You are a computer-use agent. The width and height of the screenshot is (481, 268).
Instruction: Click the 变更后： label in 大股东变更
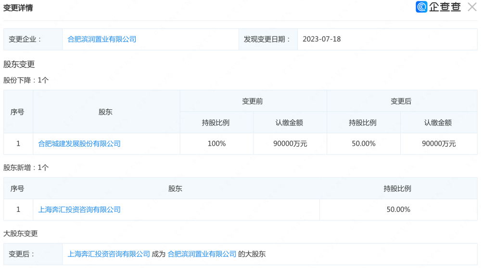(x=21, y=254)
